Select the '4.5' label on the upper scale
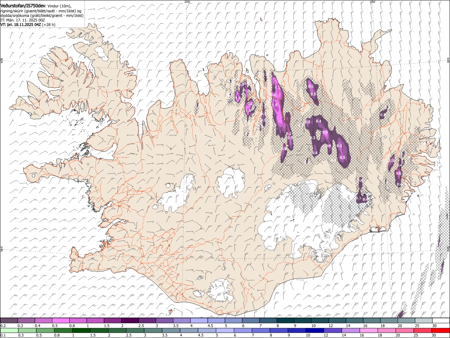This screenshot has width=450, height=338. click(210, 326)
